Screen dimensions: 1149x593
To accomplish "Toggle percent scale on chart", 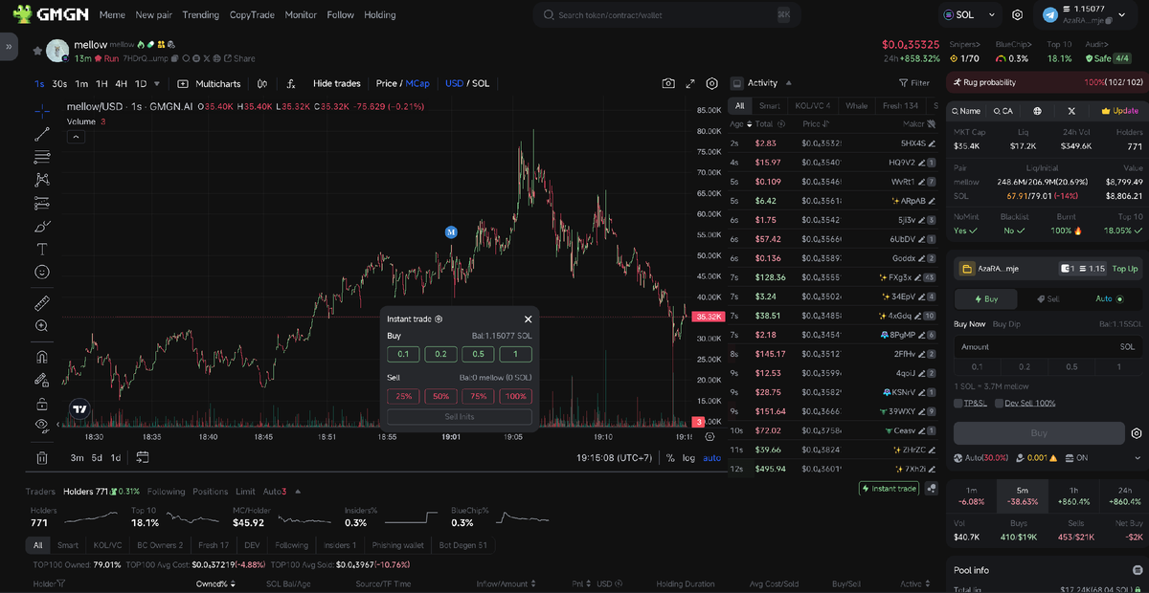I will pyautogui.click(x=670, y=457).
